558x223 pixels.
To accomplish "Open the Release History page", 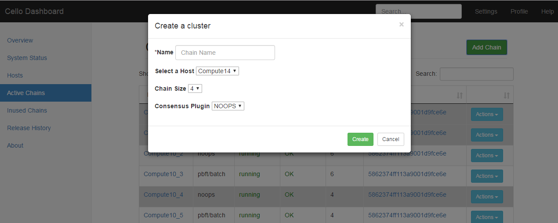I will [29, 128].
